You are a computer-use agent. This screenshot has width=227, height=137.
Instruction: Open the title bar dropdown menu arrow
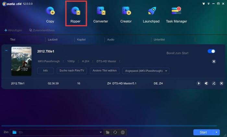(209, 4)
